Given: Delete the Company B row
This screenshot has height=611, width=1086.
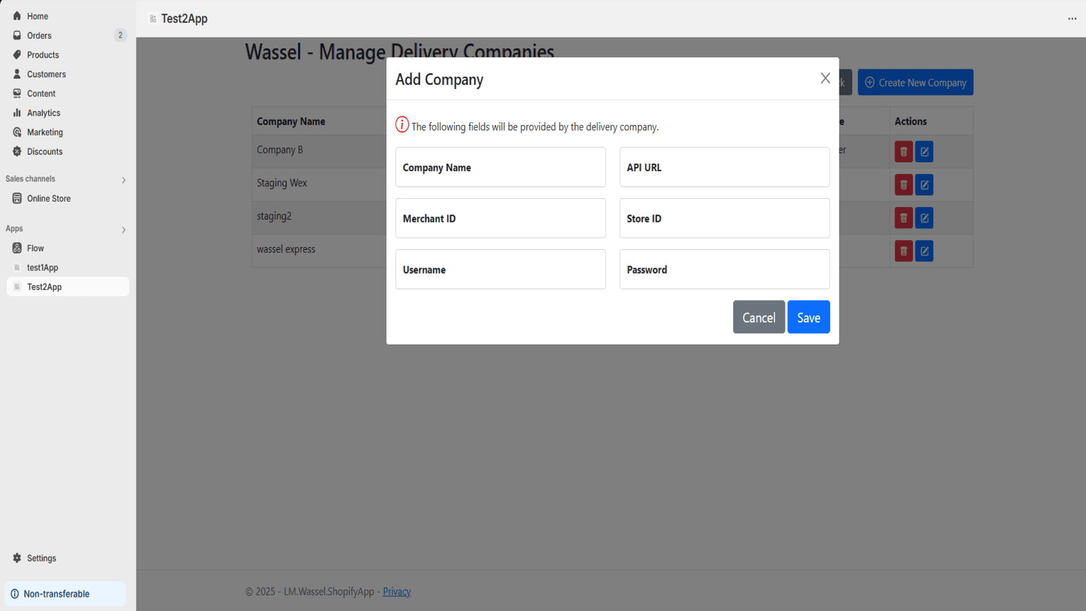Looking at the screenshot, I should coord(903,151).
